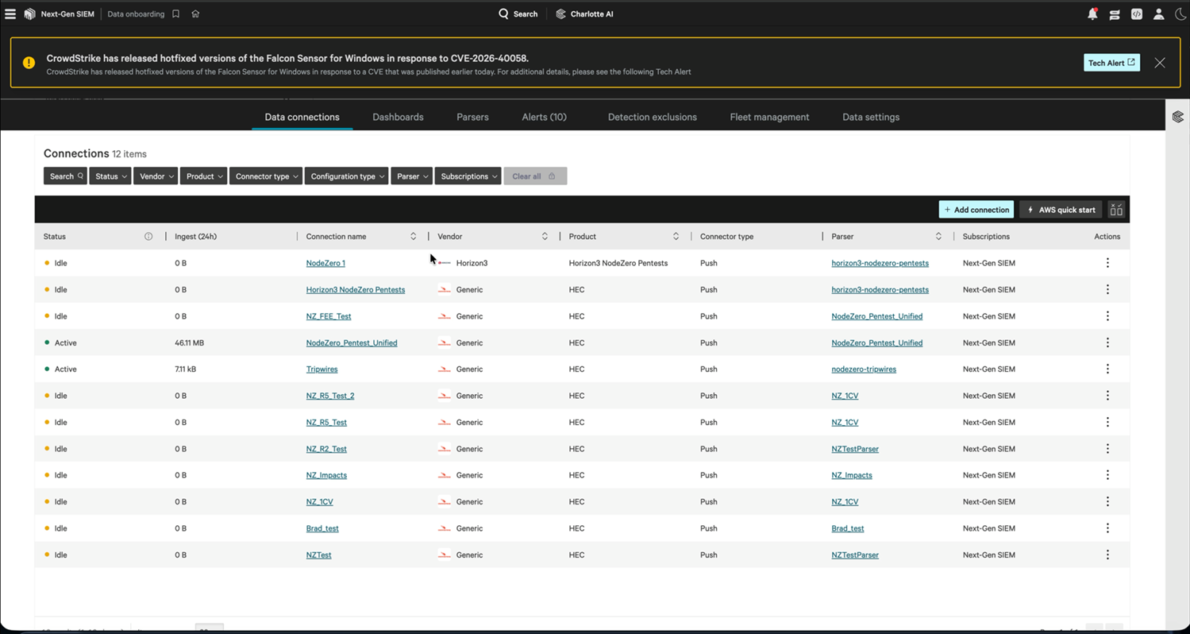Click the Search filter field

pos(65,176)
